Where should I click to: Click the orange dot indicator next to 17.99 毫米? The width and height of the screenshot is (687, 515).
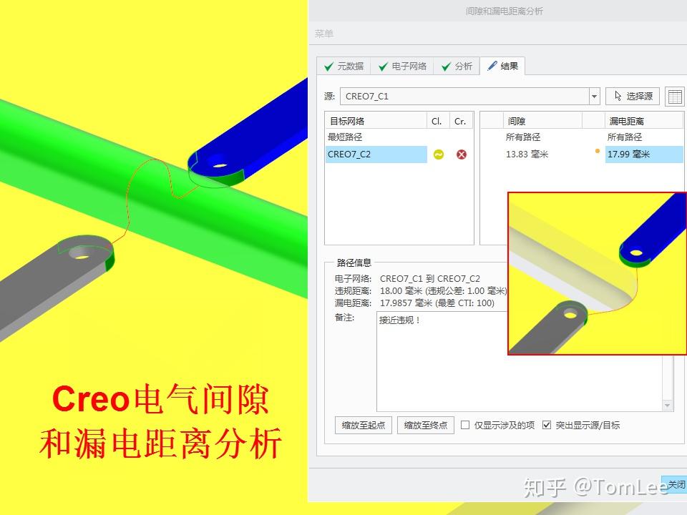tap(598, 151)
